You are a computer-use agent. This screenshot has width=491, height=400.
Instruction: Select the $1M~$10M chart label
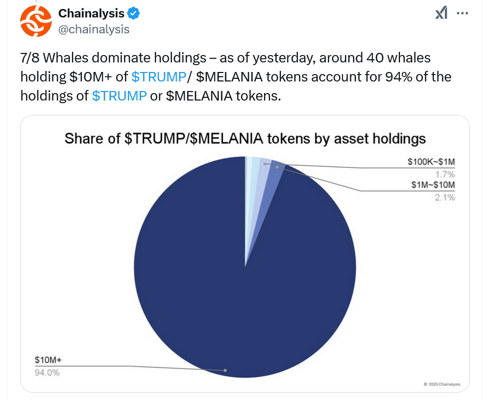tap(433, 185)
